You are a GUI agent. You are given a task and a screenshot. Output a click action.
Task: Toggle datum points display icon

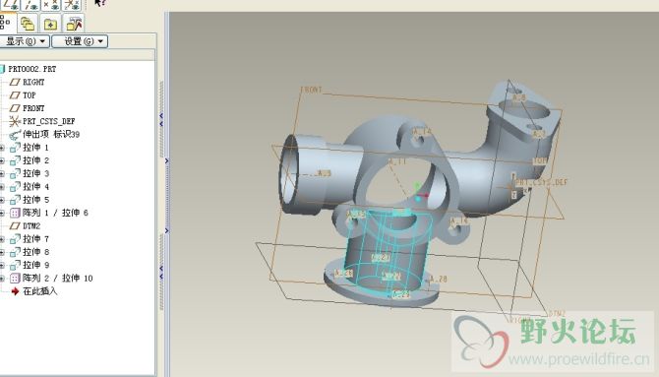[x=51, y=4]
